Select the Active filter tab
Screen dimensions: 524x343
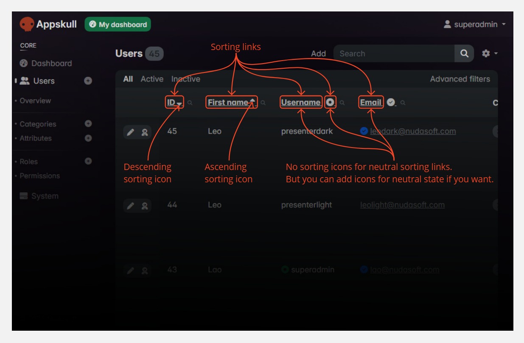[152, 79]
